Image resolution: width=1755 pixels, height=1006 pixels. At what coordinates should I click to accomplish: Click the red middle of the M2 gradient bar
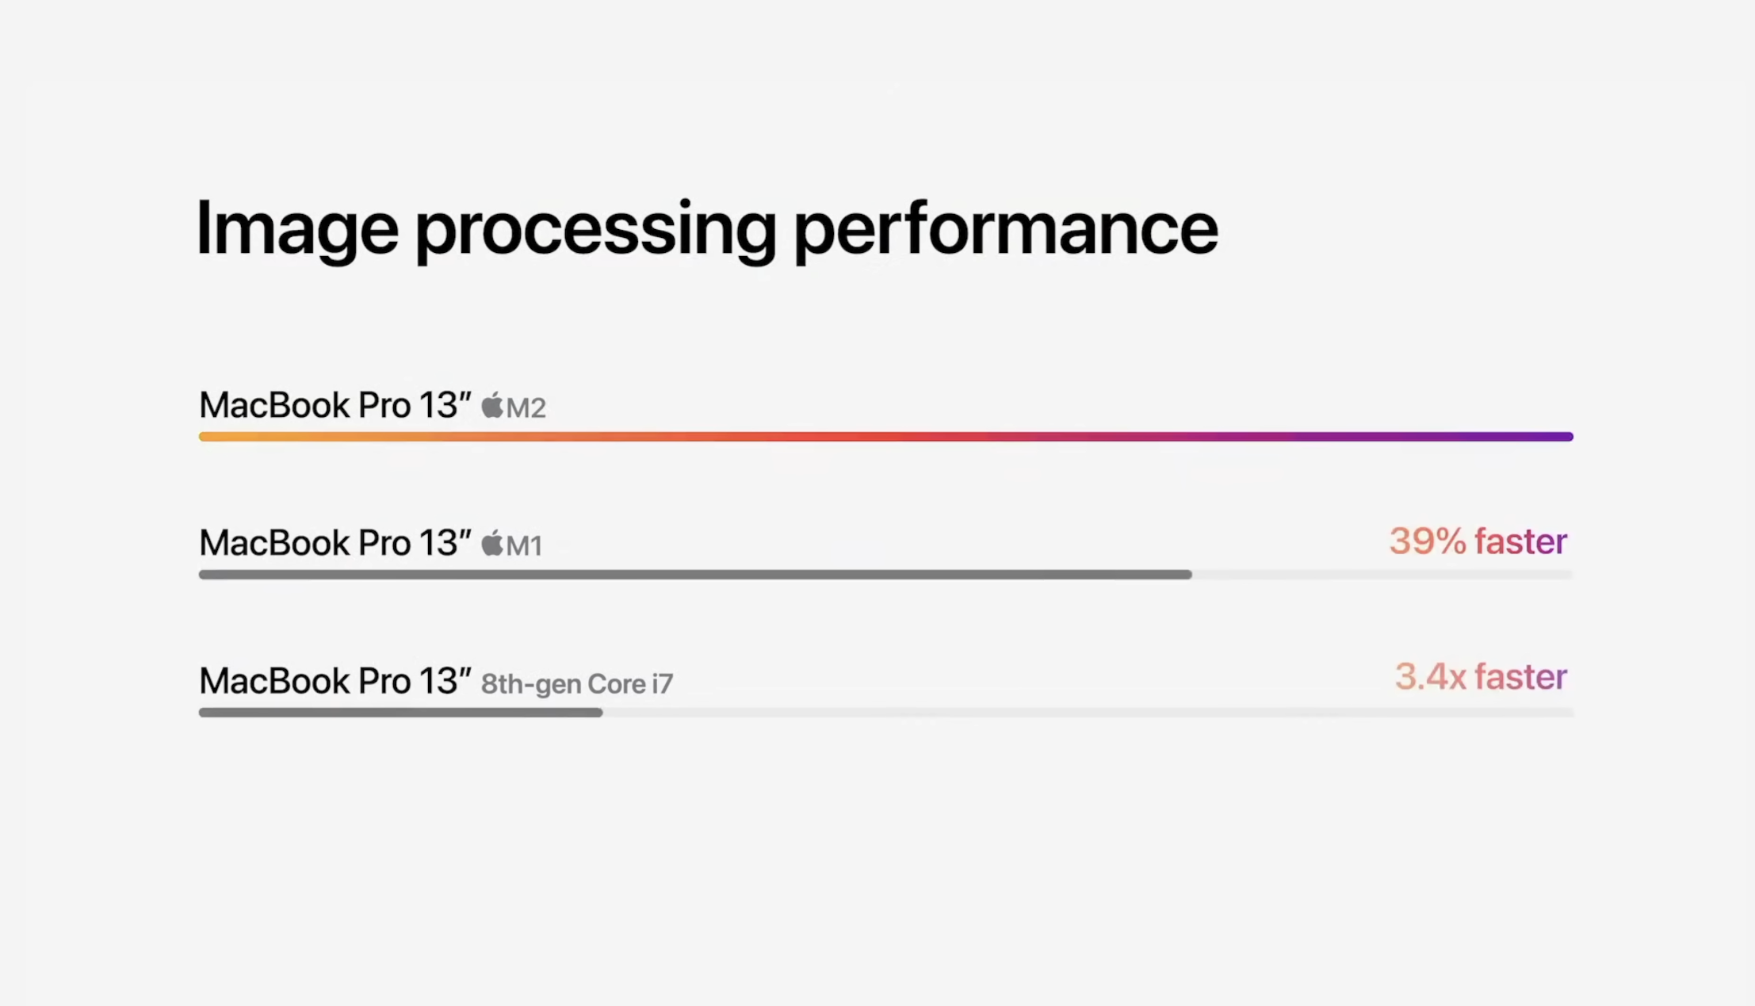click(872, 437)
